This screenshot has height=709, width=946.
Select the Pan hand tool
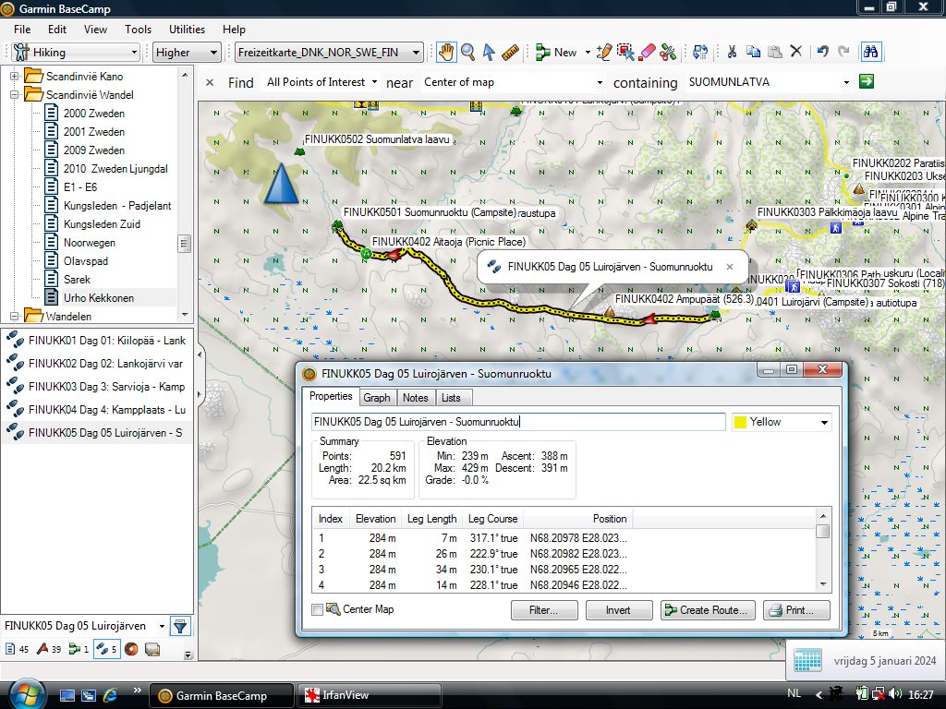click(446, 53)
